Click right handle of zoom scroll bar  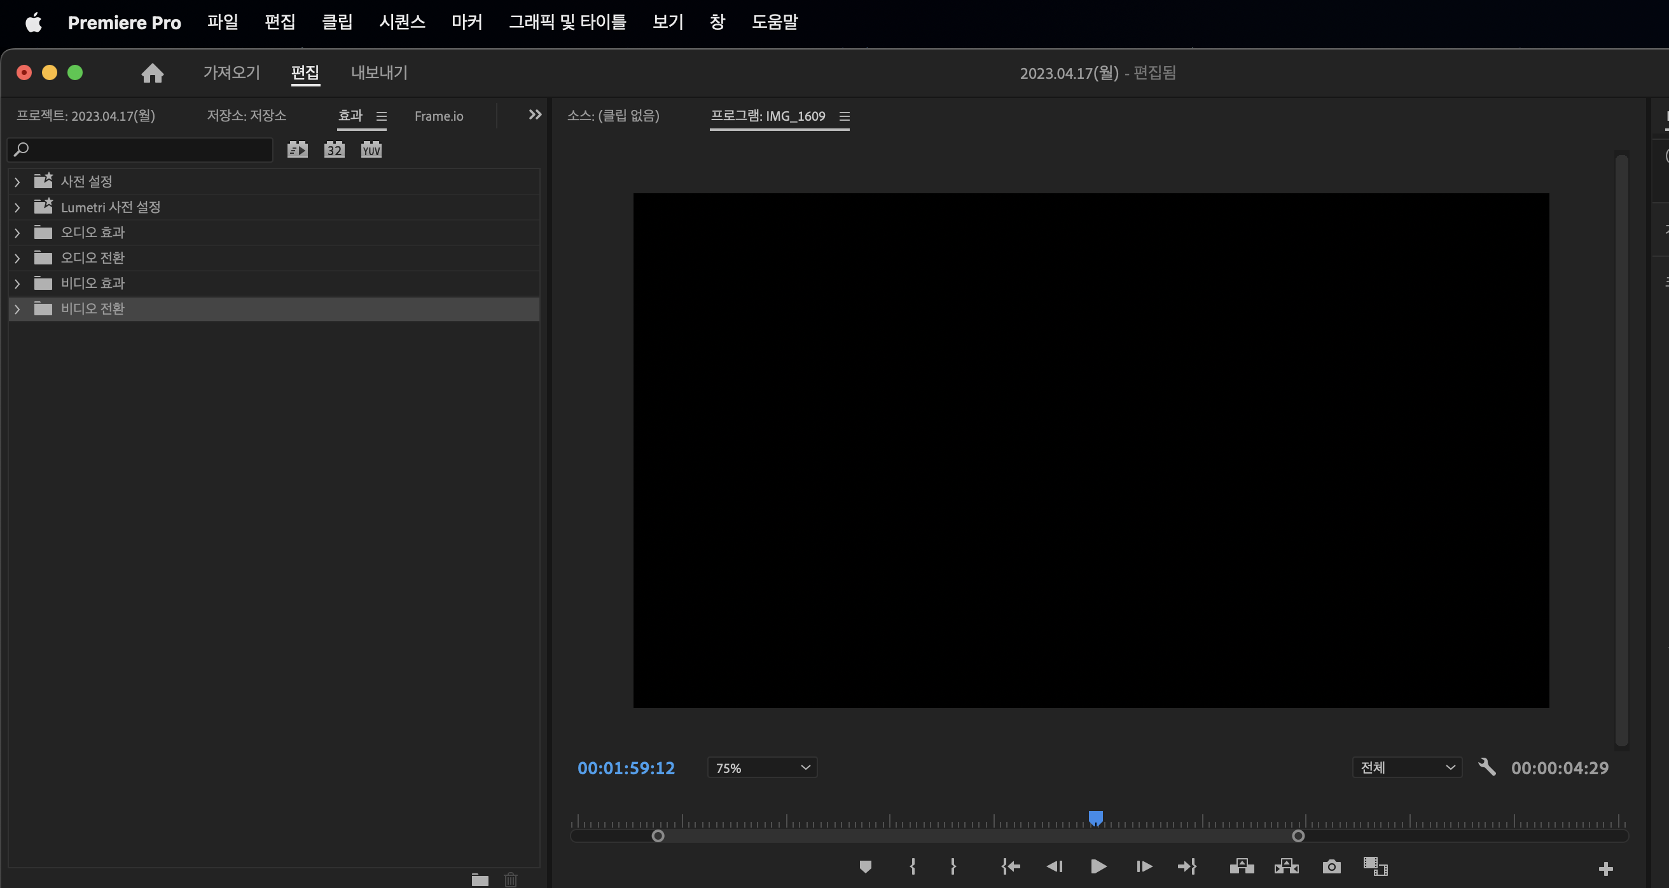point(1298,836)
